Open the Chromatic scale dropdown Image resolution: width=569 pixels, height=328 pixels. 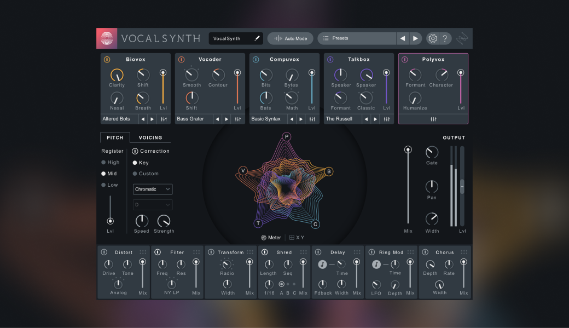click(153, 189)
